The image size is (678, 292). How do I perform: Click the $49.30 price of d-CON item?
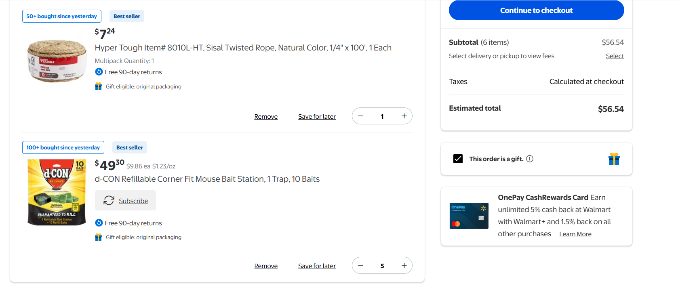109,165
